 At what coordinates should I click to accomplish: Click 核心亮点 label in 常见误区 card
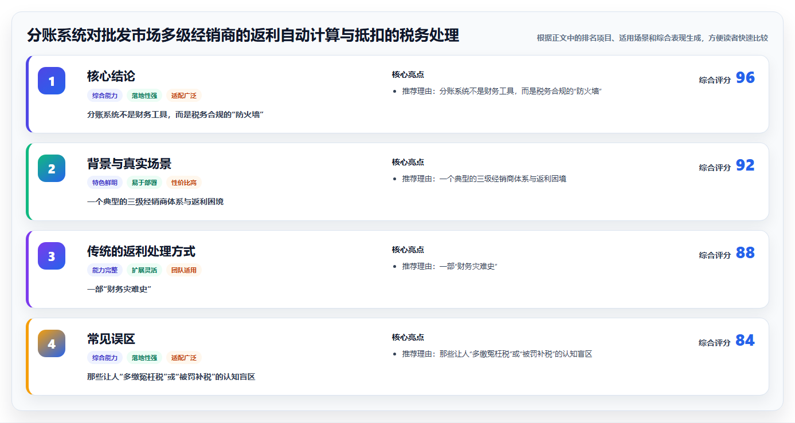tap(408, 338)
